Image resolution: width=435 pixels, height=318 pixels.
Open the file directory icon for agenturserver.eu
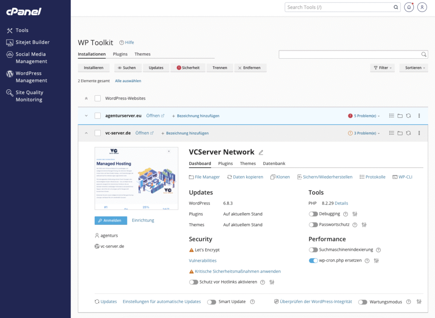coord(400,115)
